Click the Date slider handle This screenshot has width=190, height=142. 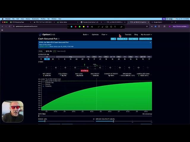tap(39, 116)
